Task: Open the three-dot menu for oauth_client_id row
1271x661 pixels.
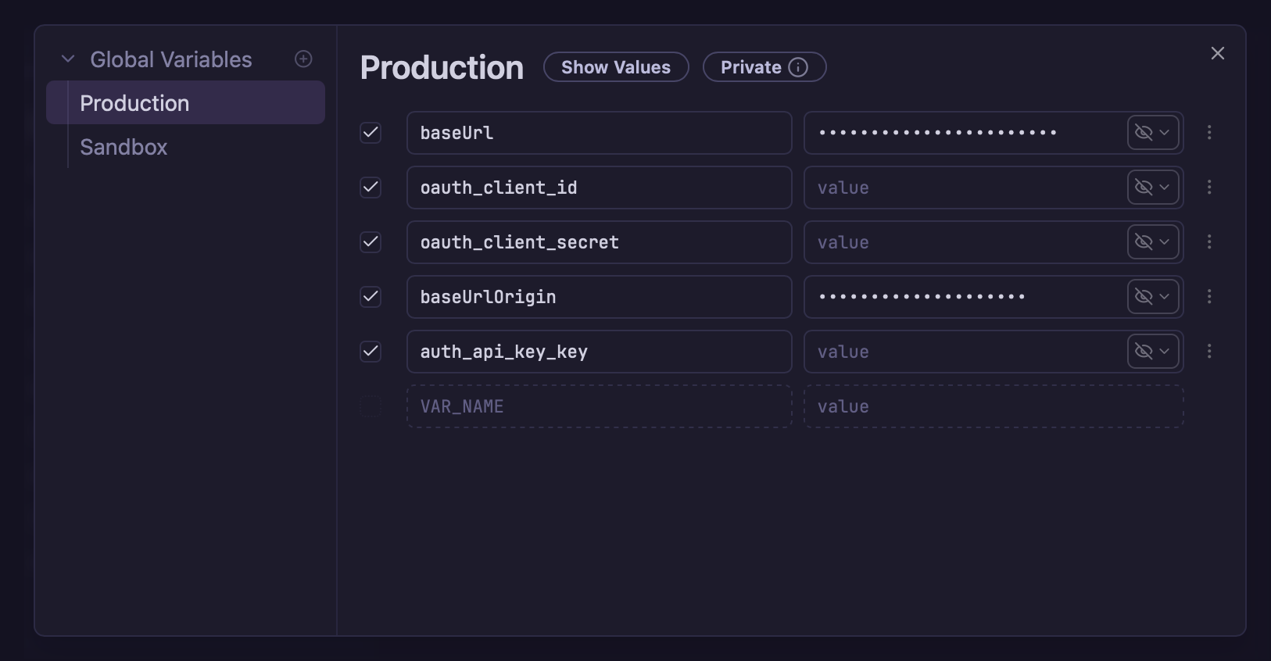Action: [1209, 188]
